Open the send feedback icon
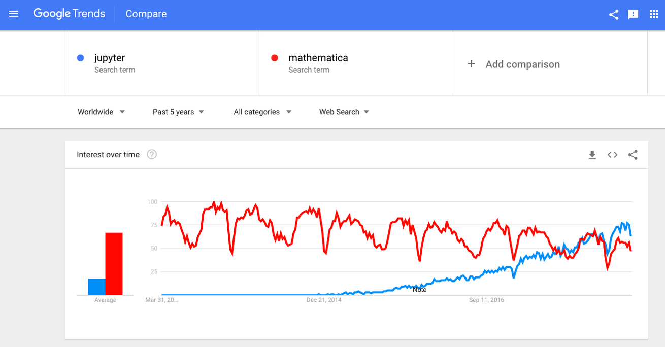This screenshot has height=347, width=665. [x=633, y=14]
